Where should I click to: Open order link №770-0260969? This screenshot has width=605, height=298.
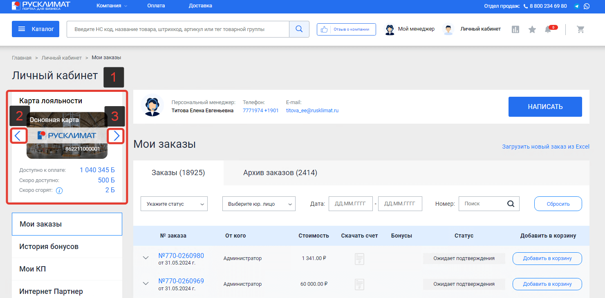[x=181, y=281]
